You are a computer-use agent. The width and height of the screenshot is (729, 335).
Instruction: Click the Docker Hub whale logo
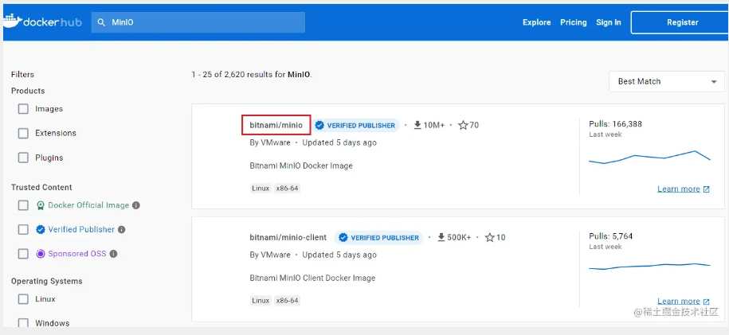[12, 21]
